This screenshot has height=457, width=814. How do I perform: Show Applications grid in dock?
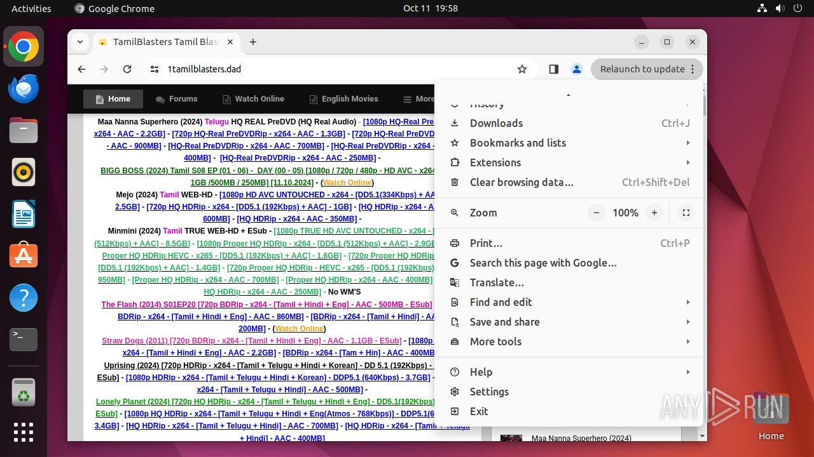pyautogui.click(x=24, y=432)
